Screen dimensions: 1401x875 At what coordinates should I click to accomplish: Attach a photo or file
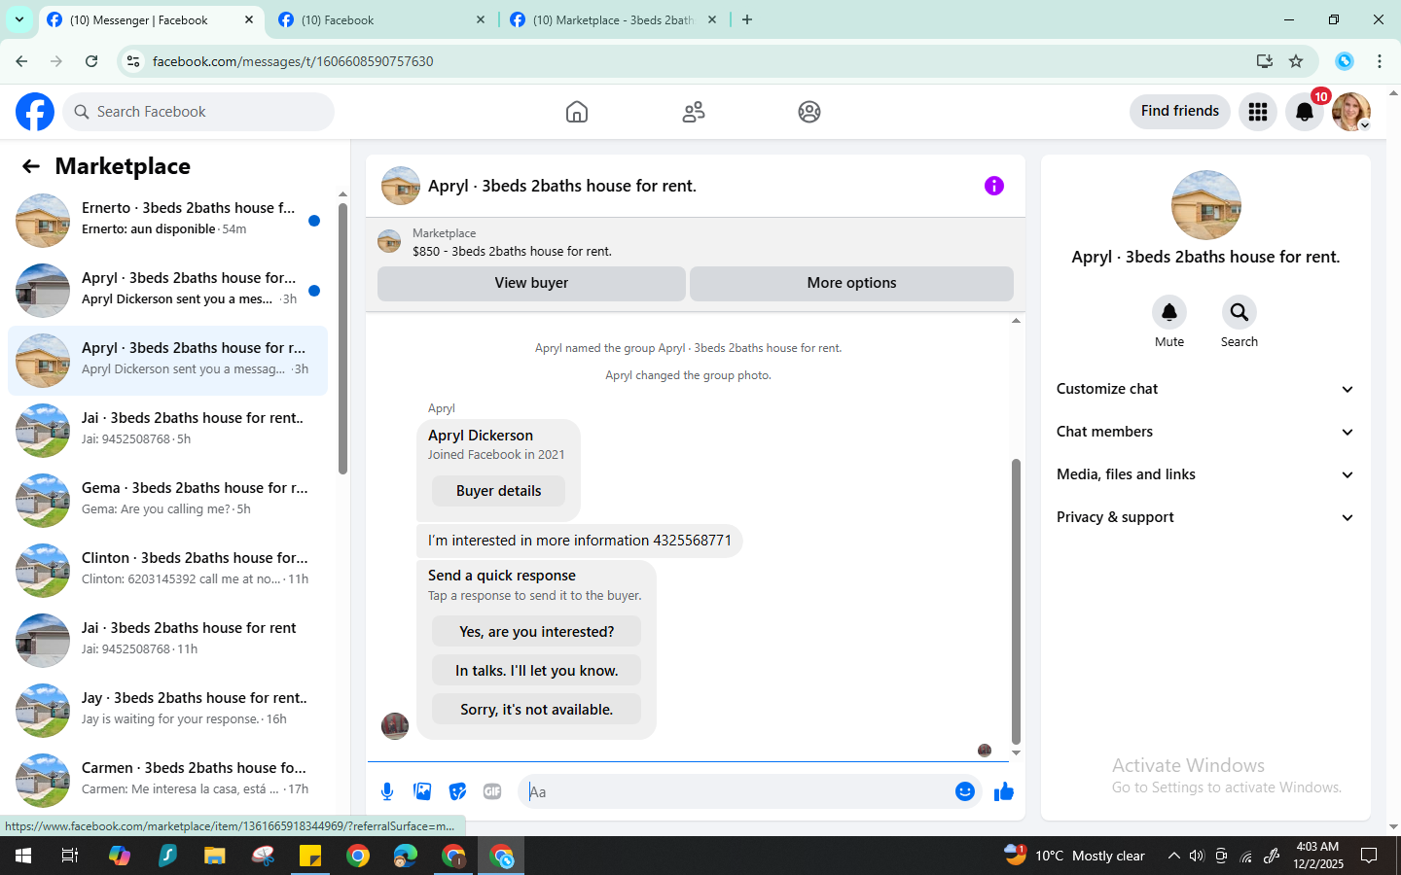pyautogui.click(x=422, y=791)
